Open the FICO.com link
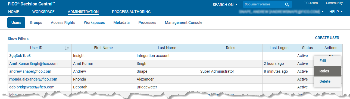The image size is (350, 99). click(311, 3)
